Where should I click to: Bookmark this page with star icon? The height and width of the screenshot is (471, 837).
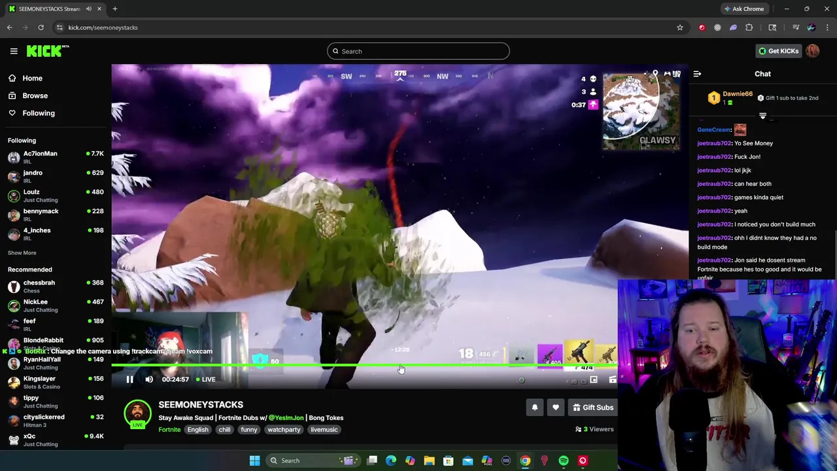pyautogui.click(x=680, y=27)
